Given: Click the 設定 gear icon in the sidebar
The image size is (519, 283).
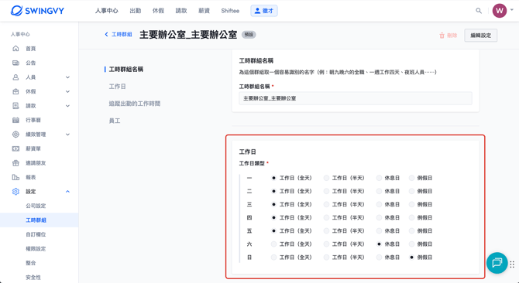Looking at the screenshot, I should (x=15, y=192).
